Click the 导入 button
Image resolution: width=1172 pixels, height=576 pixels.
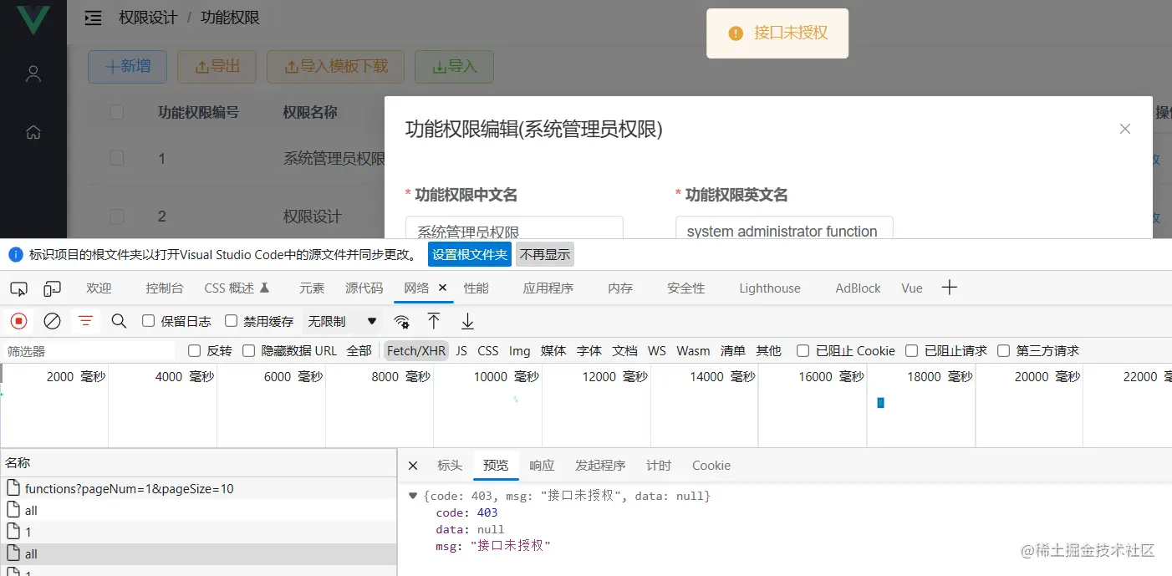[454, 67]
